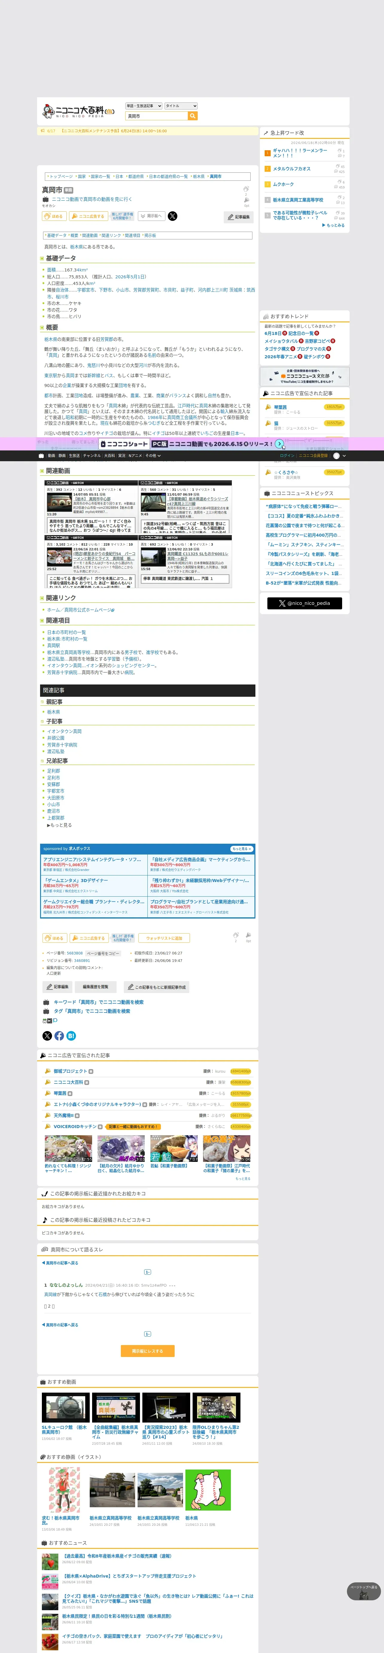Open キーワード「真岡市」でニコニコ動画を検索 link

98,1002
